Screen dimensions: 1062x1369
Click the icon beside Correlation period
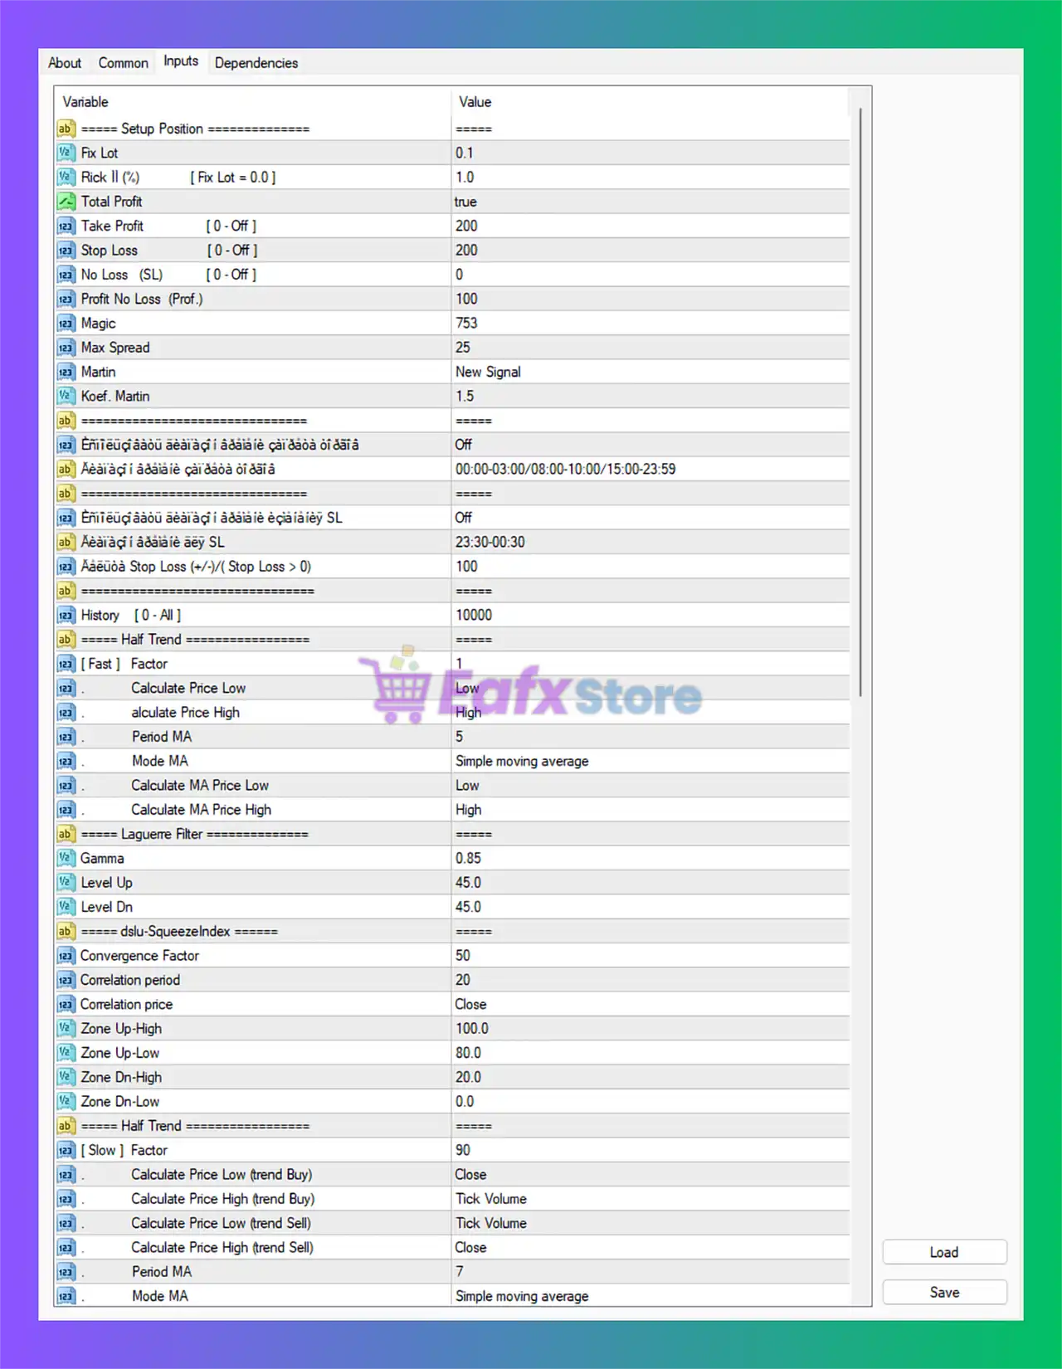pos(66,980)
